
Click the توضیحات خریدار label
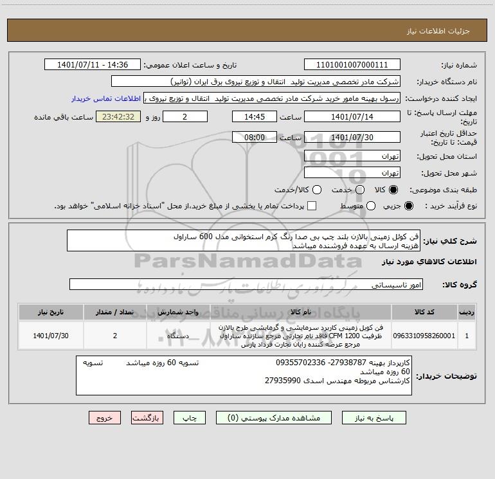coord(446,376)
